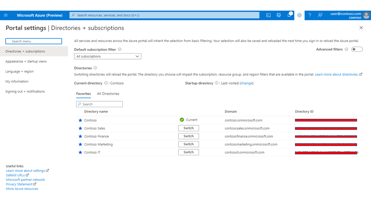371x208 pixels.
Task: Switch to the All Directories tab
Action: point(108,94)
